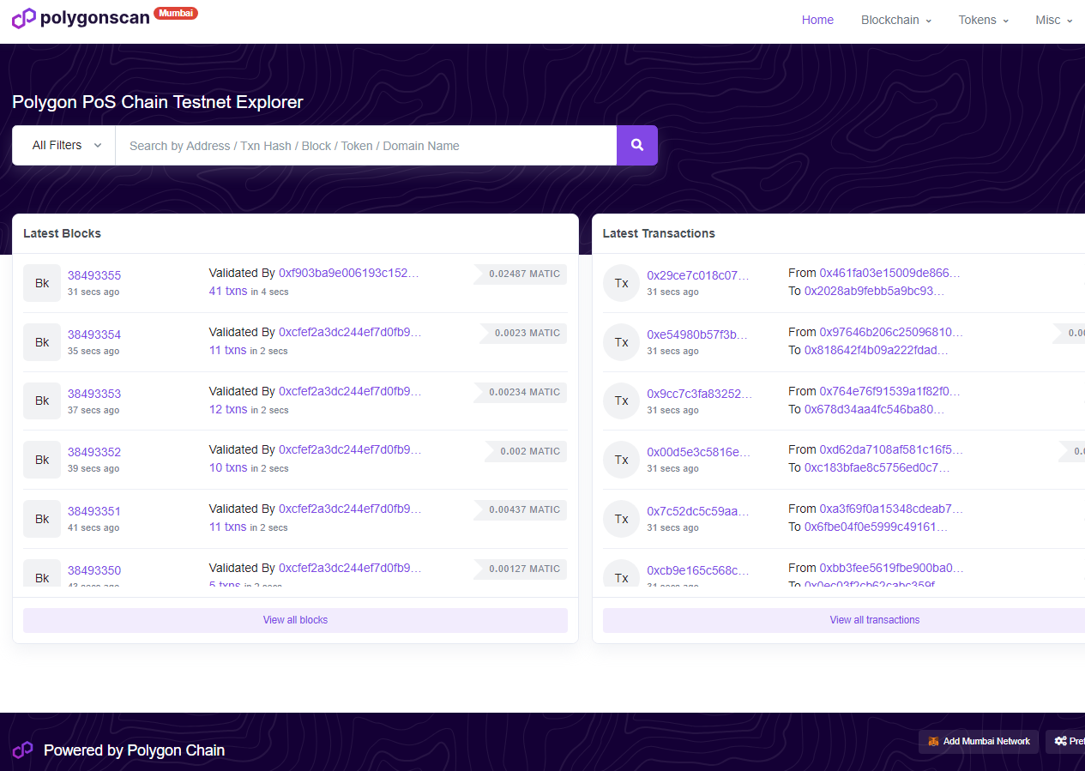Click the Bk icon for block 38493355
1085x771 pixels.
pos(42,283)
